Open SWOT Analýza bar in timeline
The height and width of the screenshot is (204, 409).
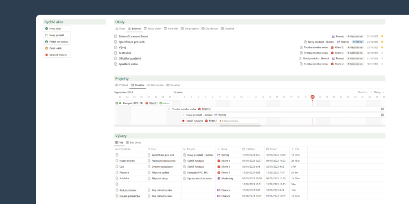(220, 121)
